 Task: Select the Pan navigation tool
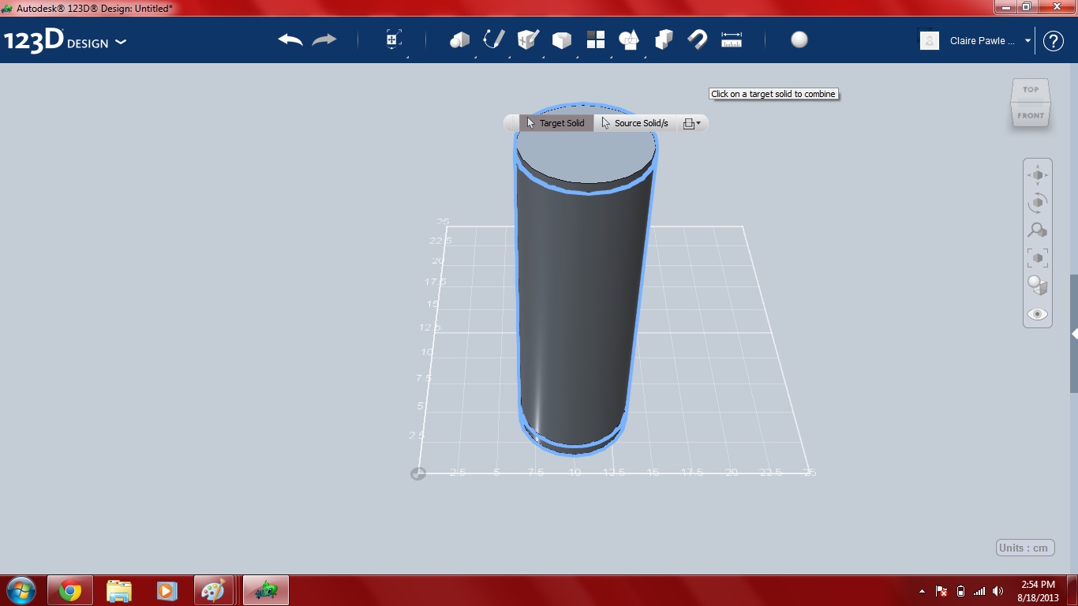(x=1038, y=175)
